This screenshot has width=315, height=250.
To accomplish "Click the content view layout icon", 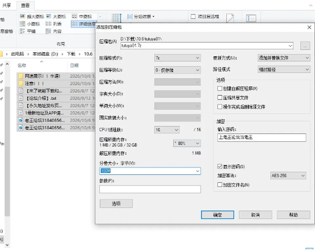I will click(48, 31).
